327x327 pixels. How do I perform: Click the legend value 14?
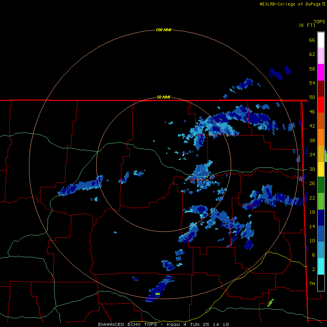pyautogui.click(x=312, y=226)
